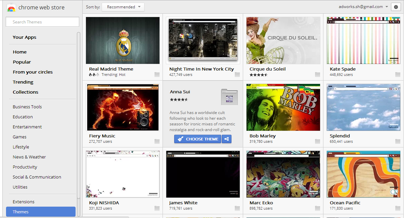
Task: Click the Anna Sui title text
Action: pos(180,92)
